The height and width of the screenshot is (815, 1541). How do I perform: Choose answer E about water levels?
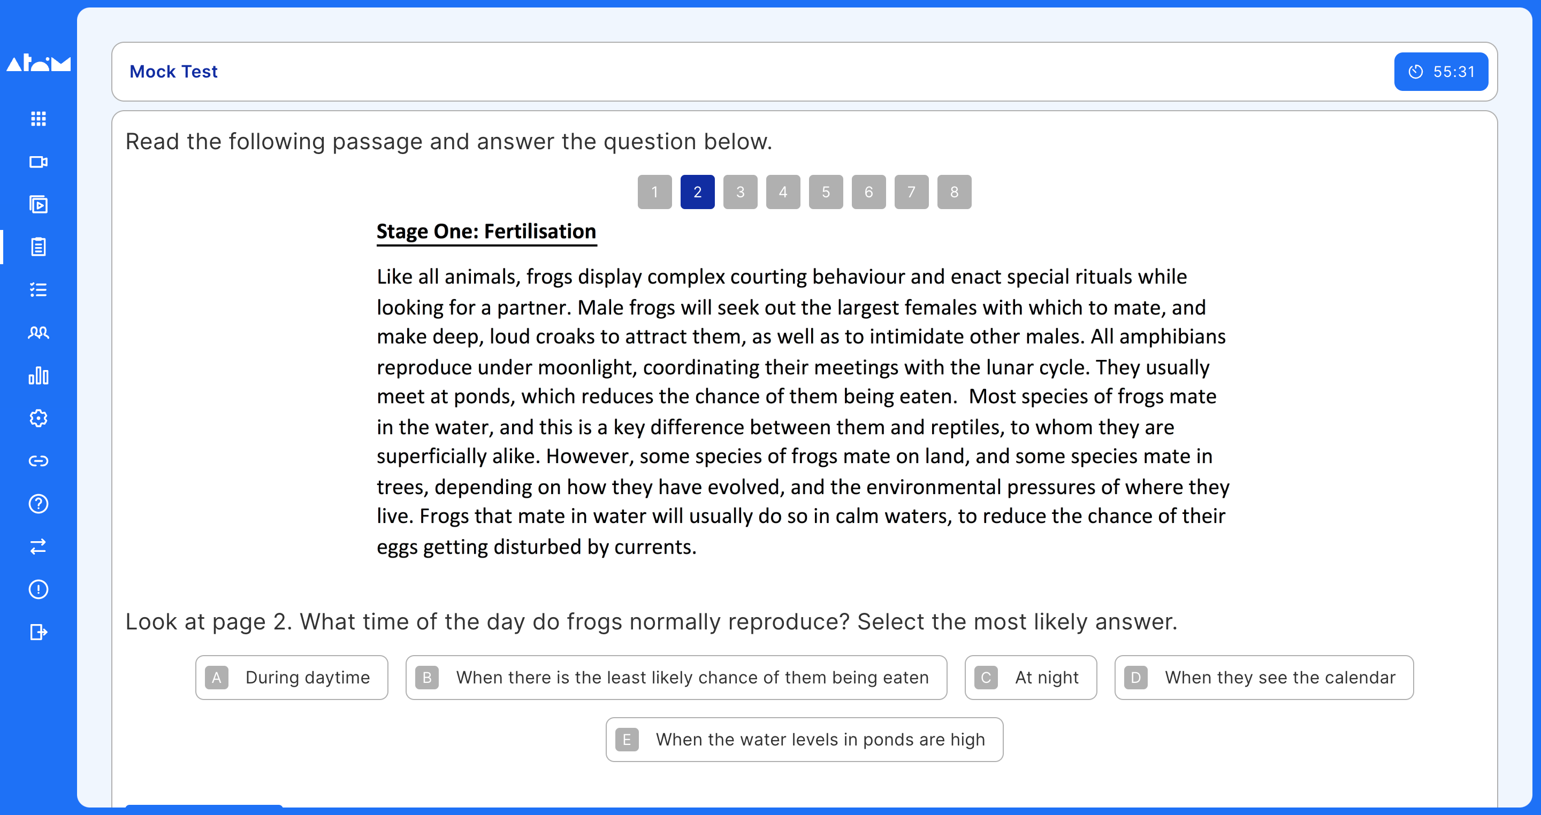(804, 740)
